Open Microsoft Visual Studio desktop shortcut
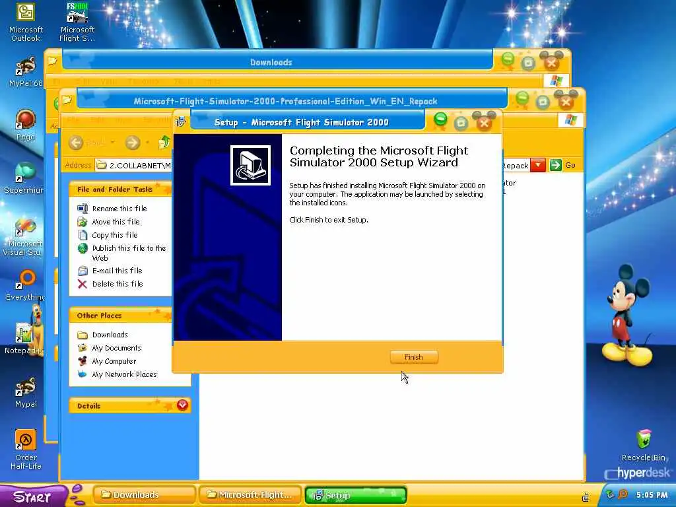The width and height of the screenshot is (676, 507). coord(24,236)
